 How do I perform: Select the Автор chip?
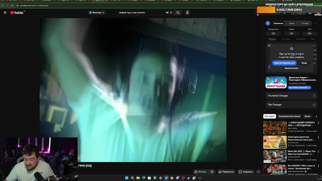308,116
